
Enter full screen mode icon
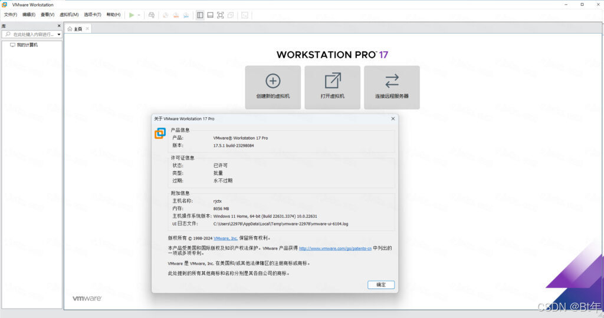point(221,15)
